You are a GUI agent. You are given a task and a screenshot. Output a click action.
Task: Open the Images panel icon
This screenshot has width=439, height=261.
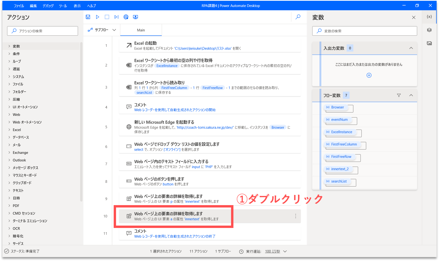tap(429, 43)
